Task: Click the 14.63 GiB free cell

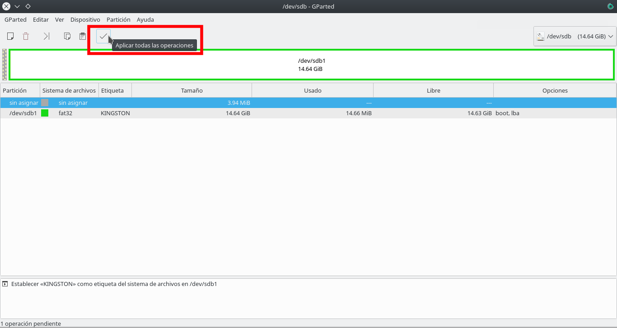Action: click(x=480, y=113)
